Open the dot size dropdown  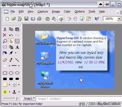click(x=9, y=66)
